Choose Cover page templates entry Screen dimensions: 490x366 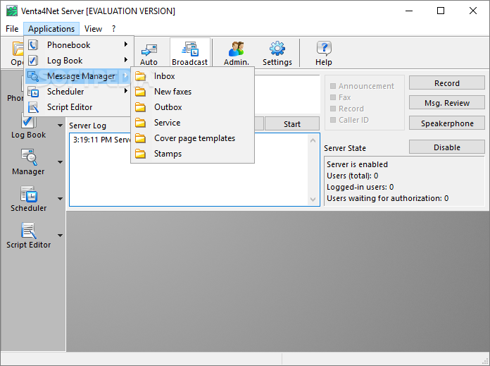192,138
